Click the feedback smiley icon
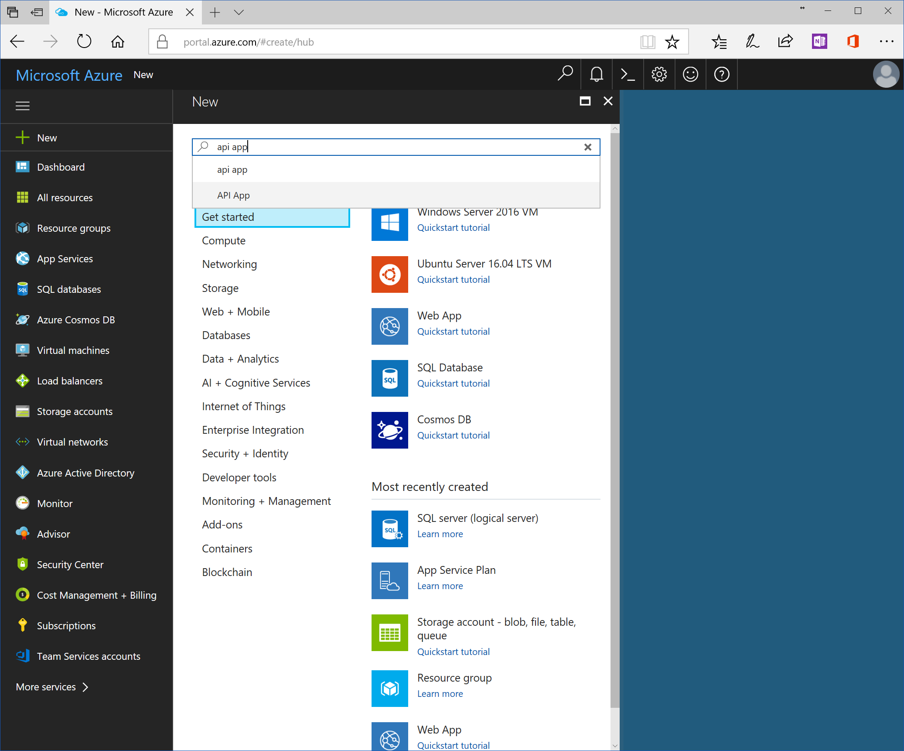Image resolution: width=904 pixels, height=751 pixels. [x=690, y=75]
